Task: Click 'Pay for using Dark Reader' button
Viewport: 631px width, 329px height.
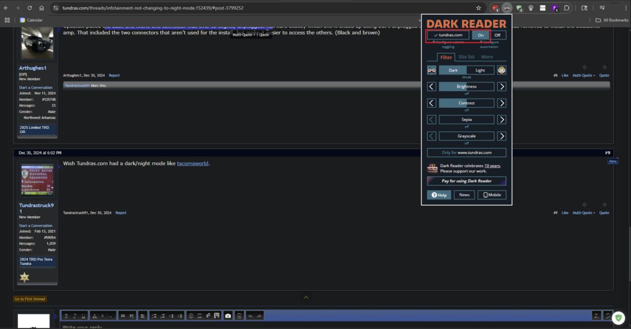Action: coord(466,181)
